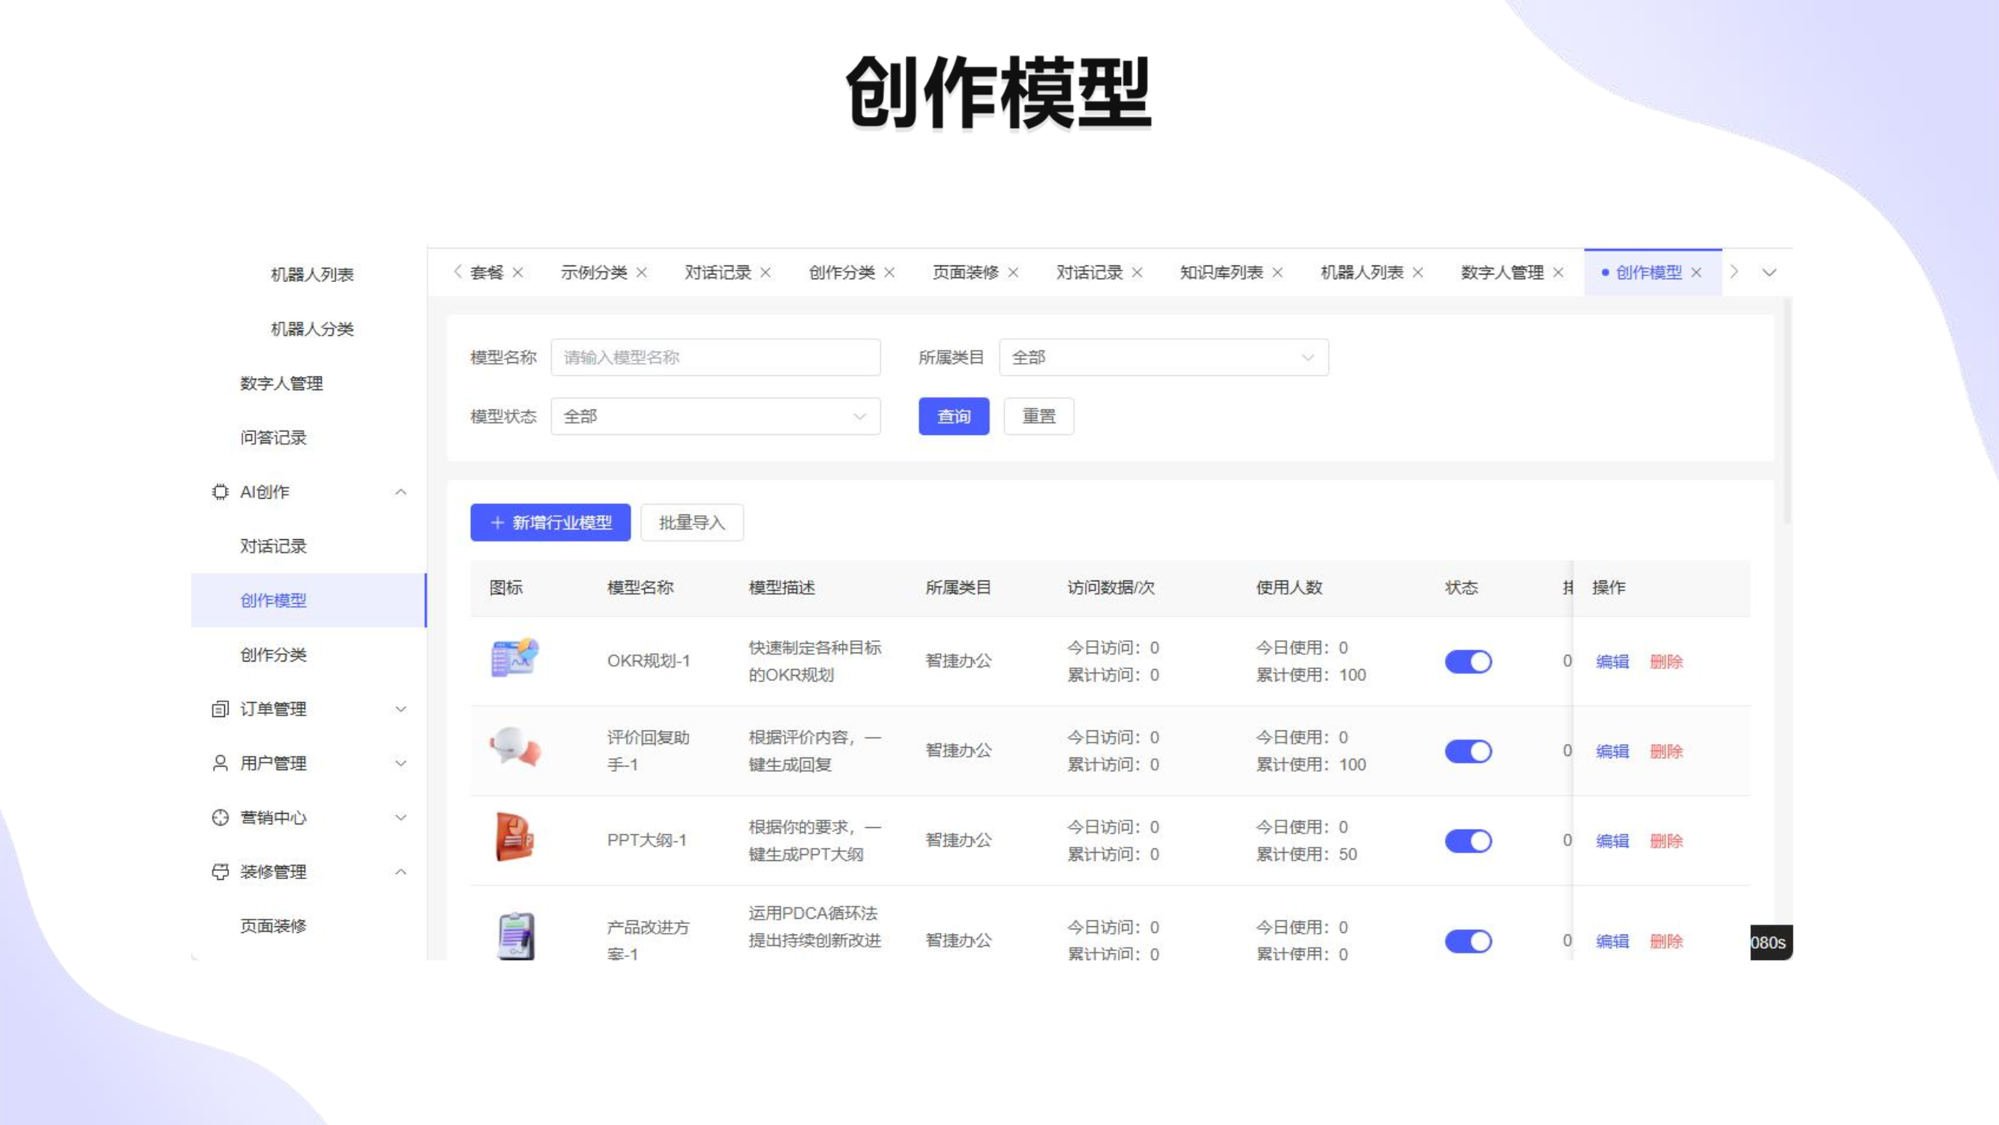Turn off the PPT大纲-1 status switch
Image resolution: width=1999 pixels, height=1125 pixels.
coord(1467,841)
